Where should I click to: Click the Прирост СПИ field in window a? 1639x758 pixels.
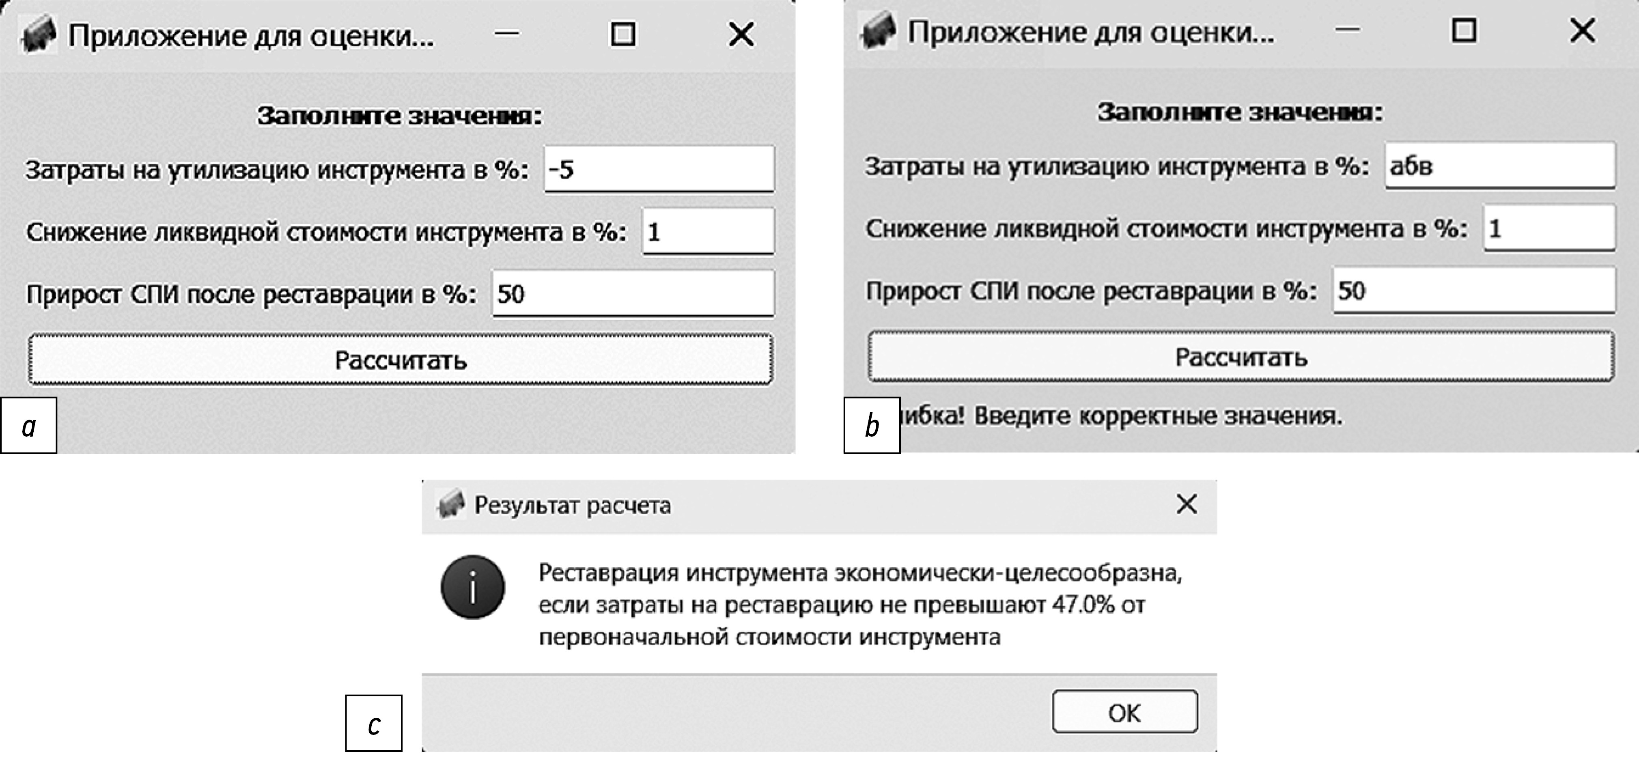coord(633,293)
